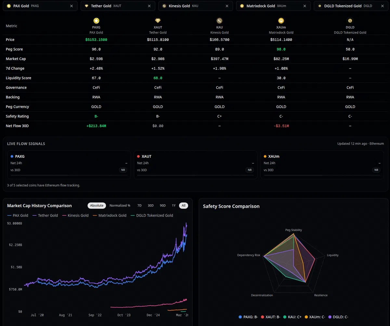This screenshot has height=326, width=390.
Task: Open DGLD Tokenized Gold column header name
Action: click(350, 32)
